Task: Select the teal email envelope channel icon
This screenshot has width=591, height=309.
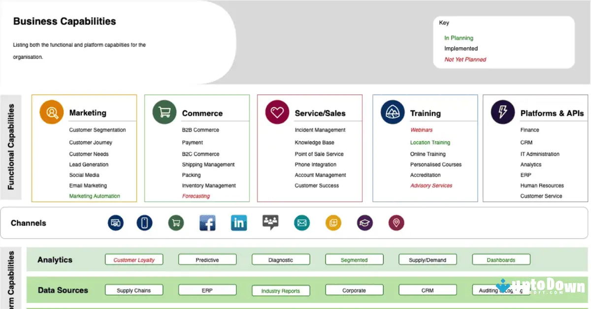Action: click(302, 223)
